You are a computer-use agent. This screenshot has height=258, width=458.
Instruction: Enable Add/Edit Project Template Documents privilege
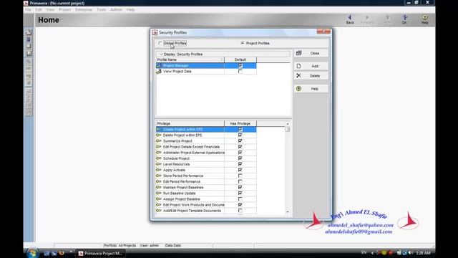click(240, 211)
